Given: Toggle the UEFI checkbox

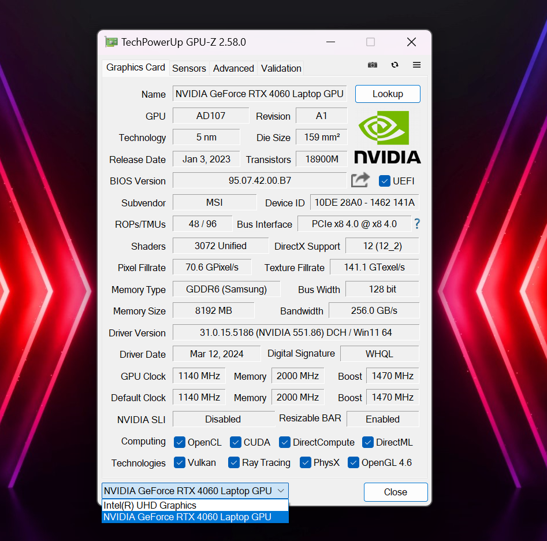Looking at the screenshot, I should [x=385, y=181].
